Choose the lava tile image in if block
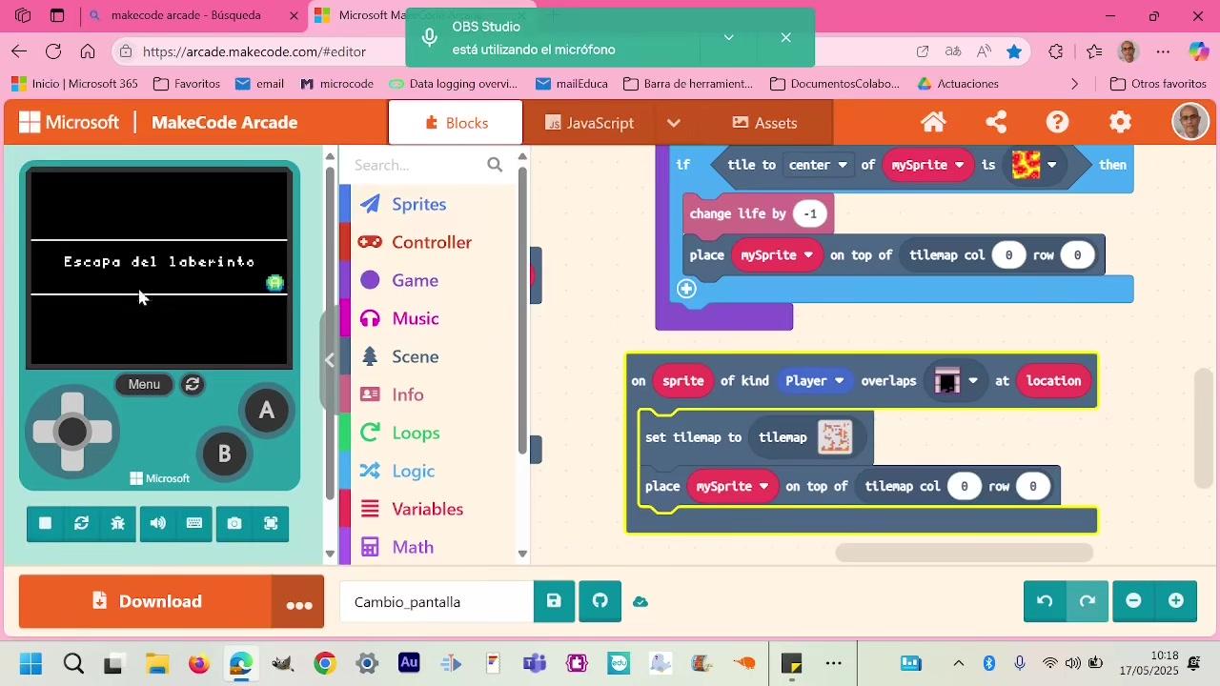This screenshot has width=1220, height=686. [1034, 165]
